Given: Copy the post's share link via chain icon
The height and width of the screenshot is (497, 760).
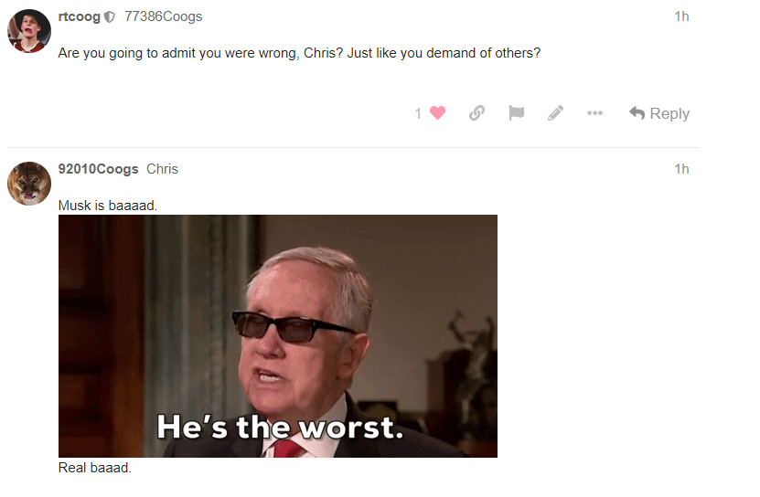Looking at the screenshot, I should coord(476,113).
